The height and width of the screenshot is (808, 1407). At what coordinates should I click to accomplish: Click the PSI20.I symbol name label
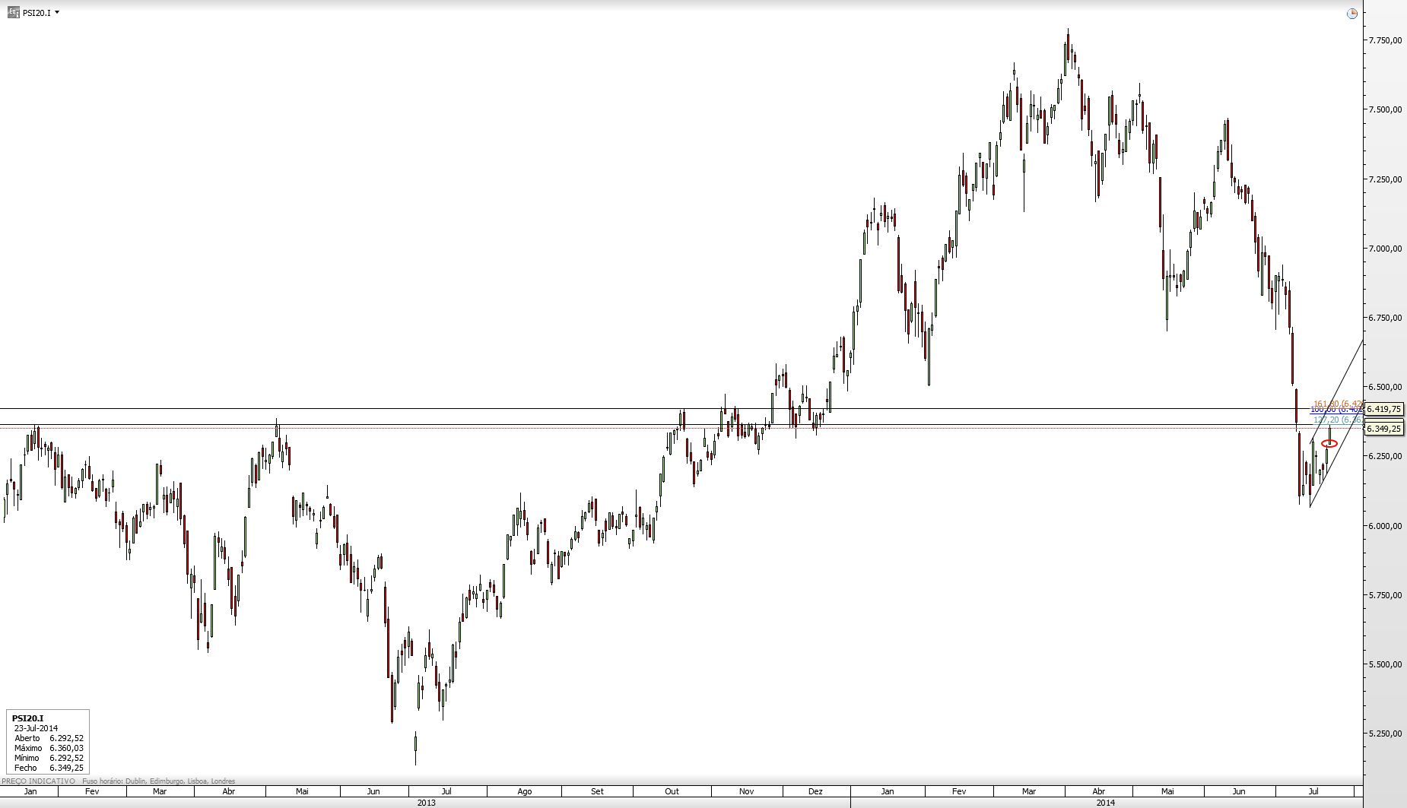(x=37, y=12)
